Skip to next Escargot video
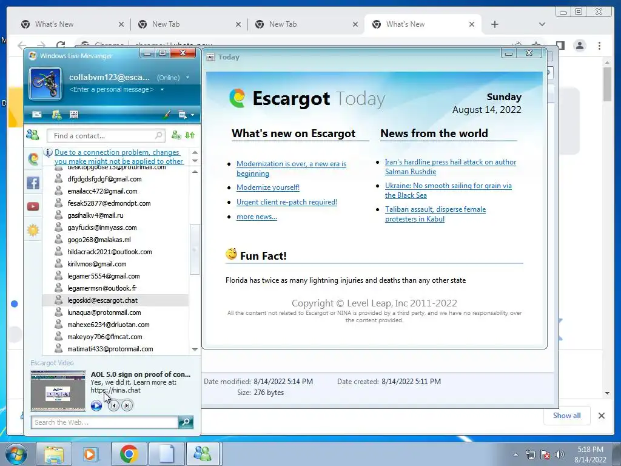 pos(127,405)
